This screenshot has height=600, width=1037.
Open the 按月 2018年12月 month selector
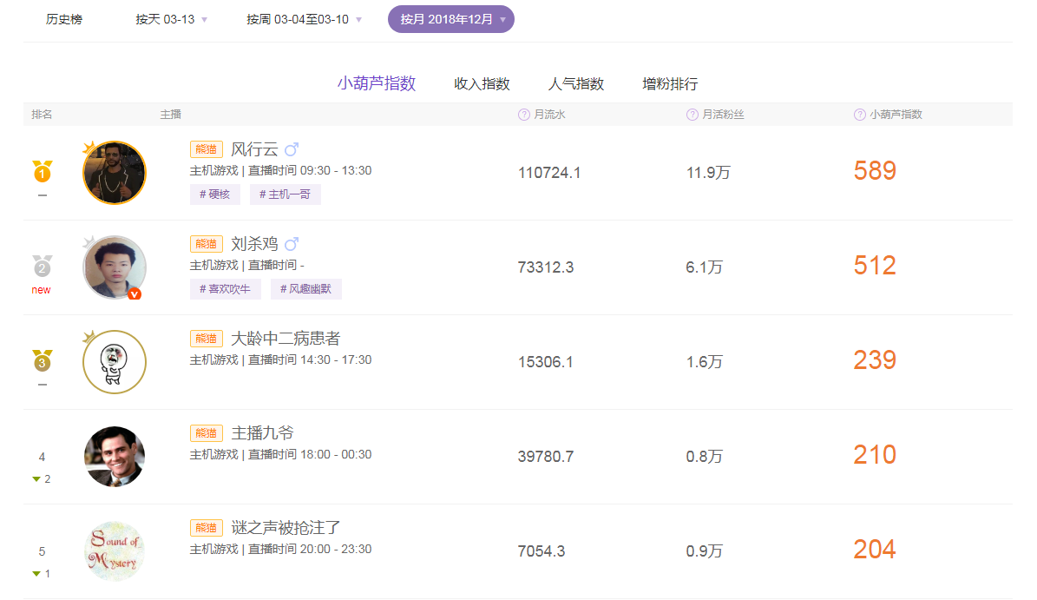coord(450,17)
